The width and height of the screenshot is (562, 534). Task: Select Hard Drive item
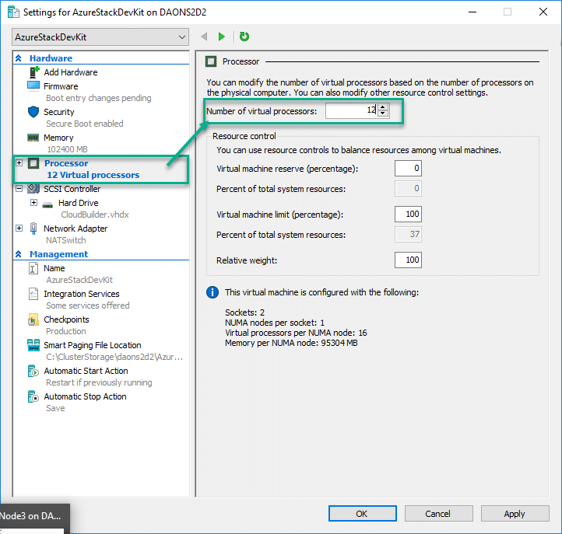pos(78,203)
